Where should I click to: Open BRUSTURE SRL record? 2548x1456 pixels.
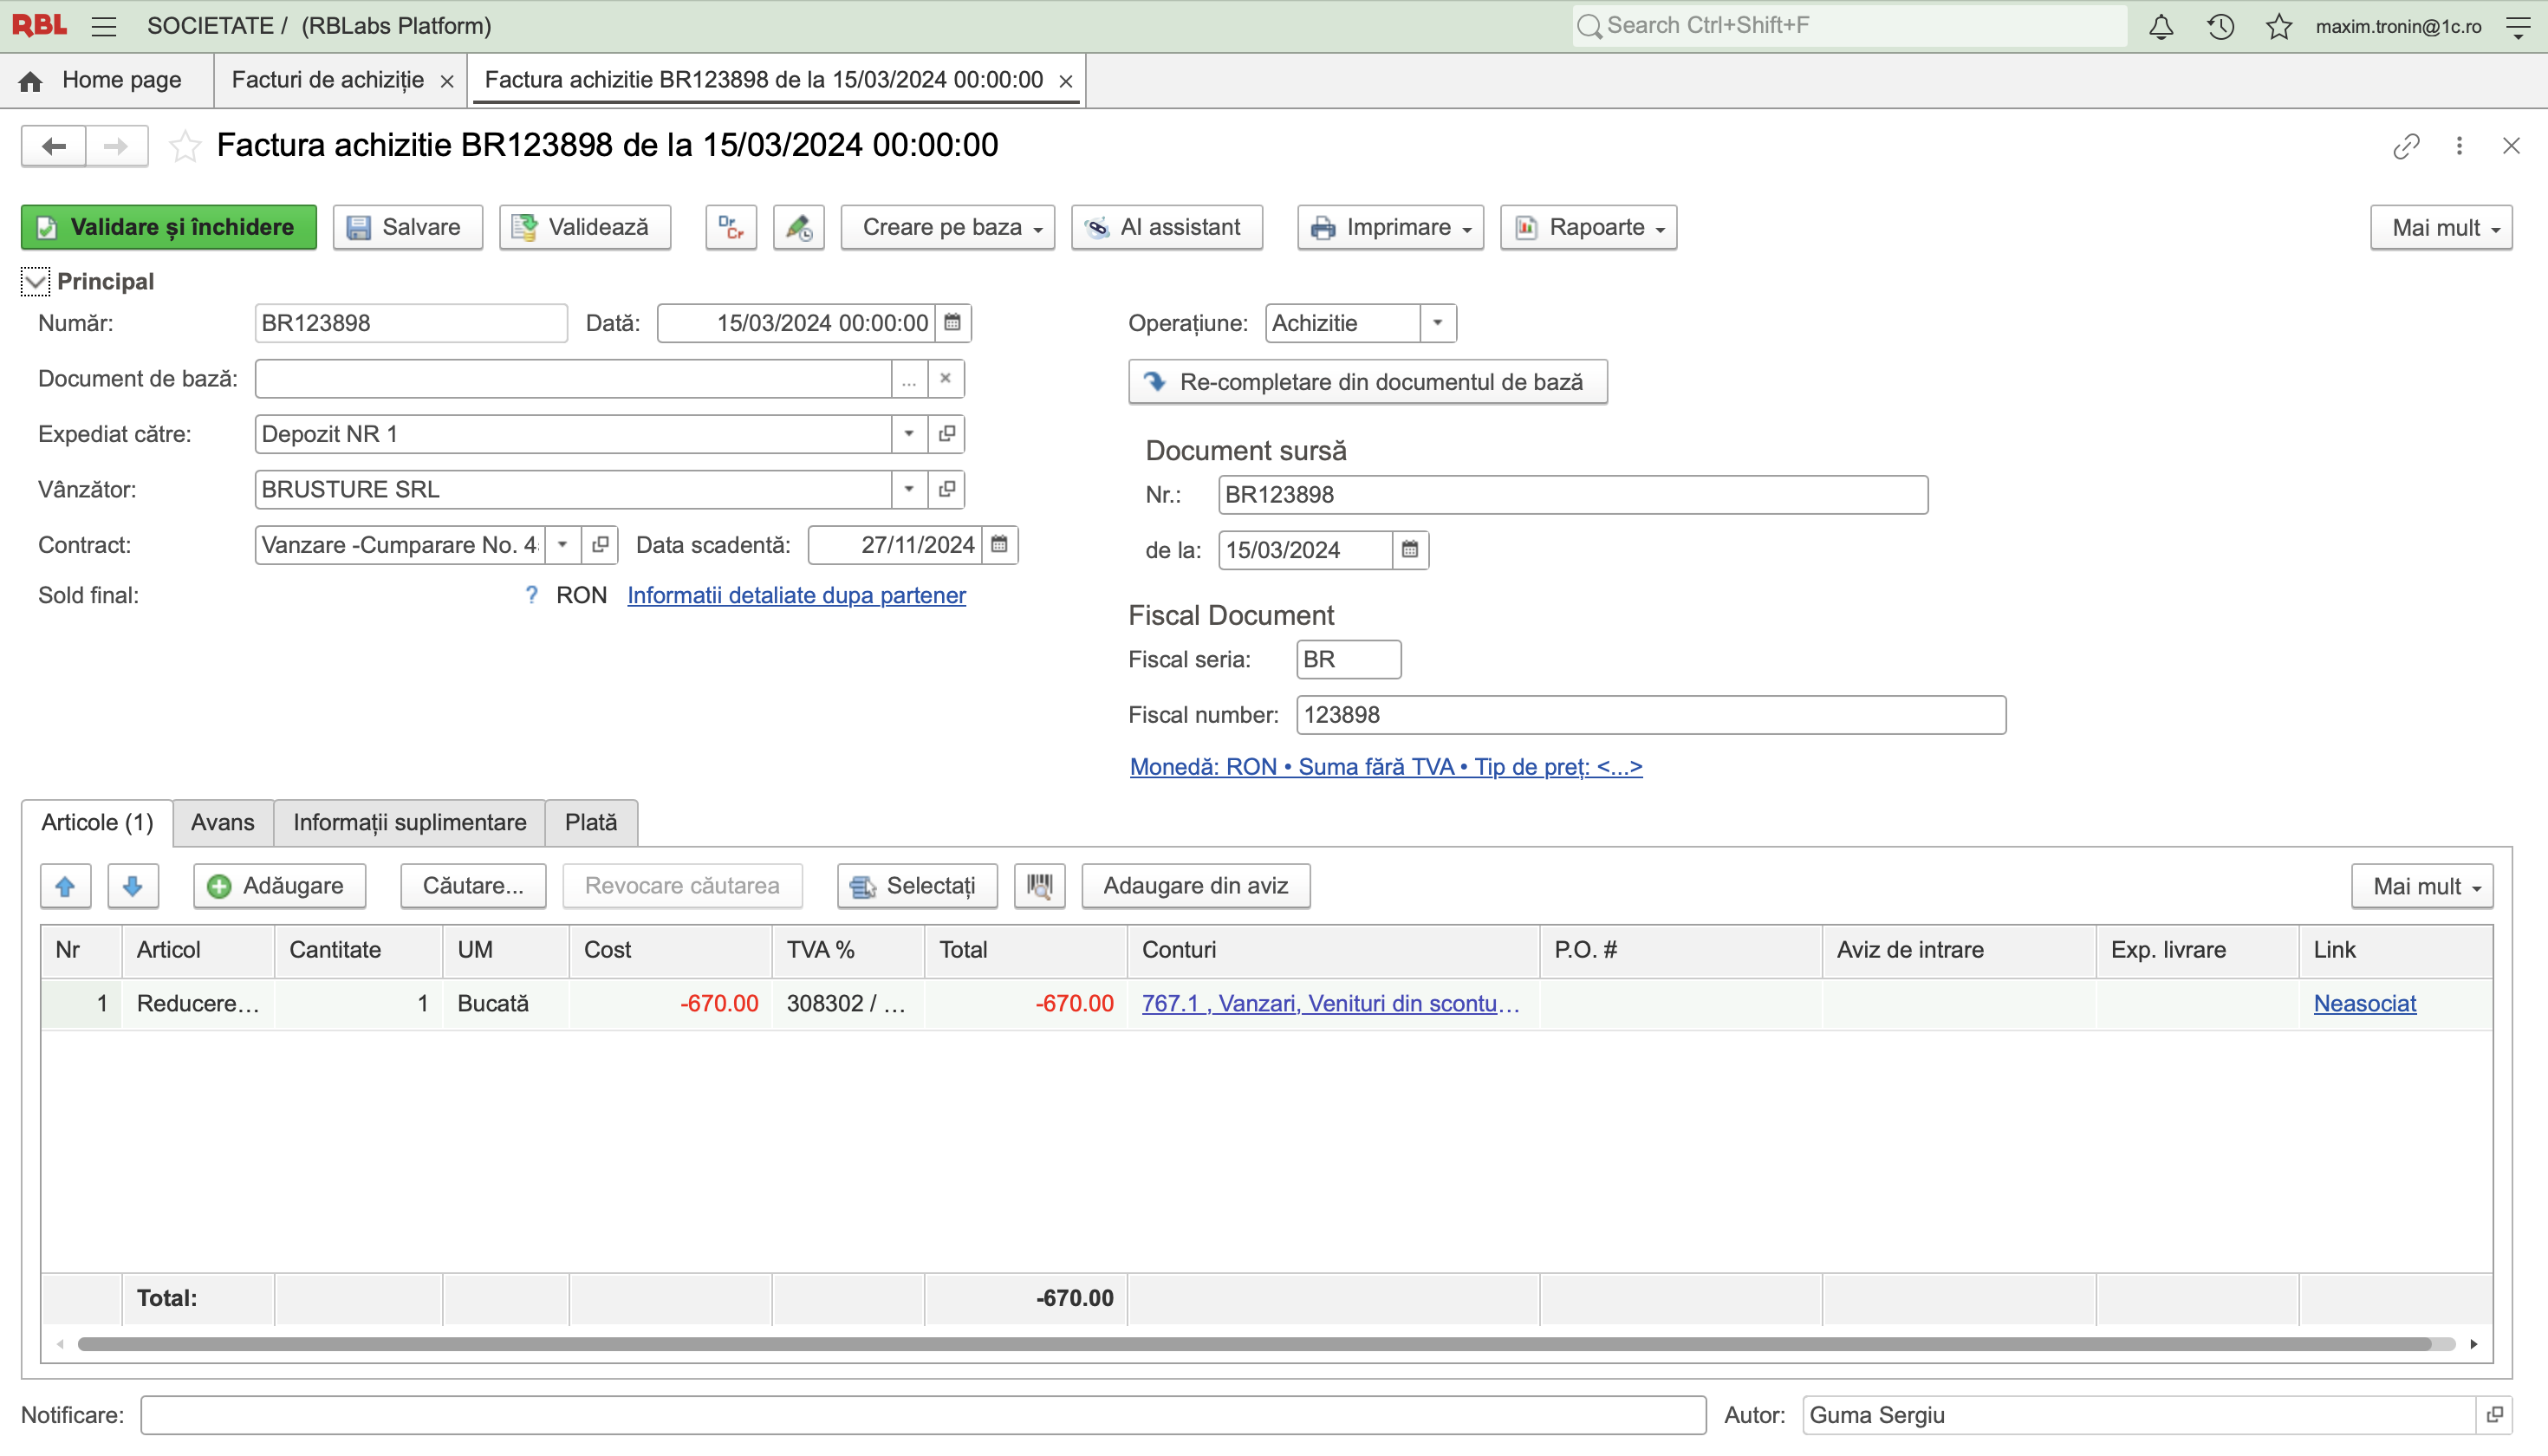(x=946, y=489)
